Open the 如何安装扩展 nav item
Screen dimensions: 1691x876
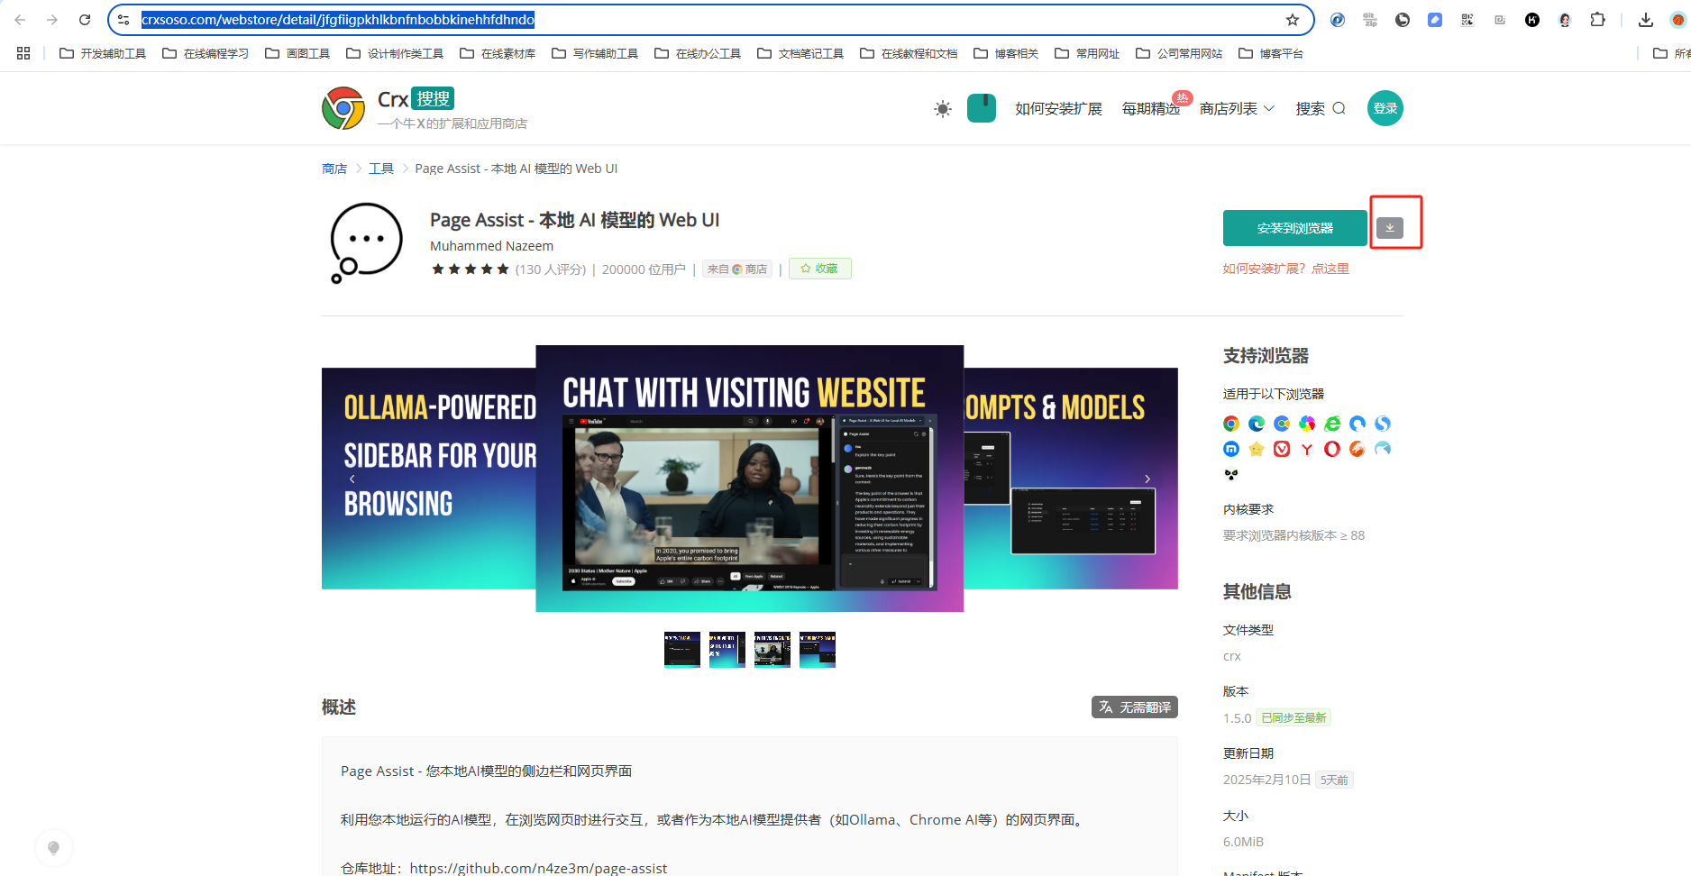click(x=1058, y=108)
